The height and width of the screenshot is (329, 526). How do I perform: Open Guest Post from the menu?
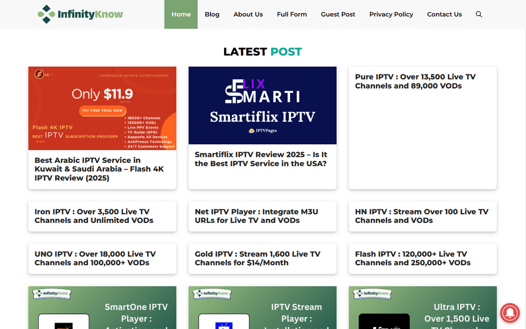click(338, 14)
